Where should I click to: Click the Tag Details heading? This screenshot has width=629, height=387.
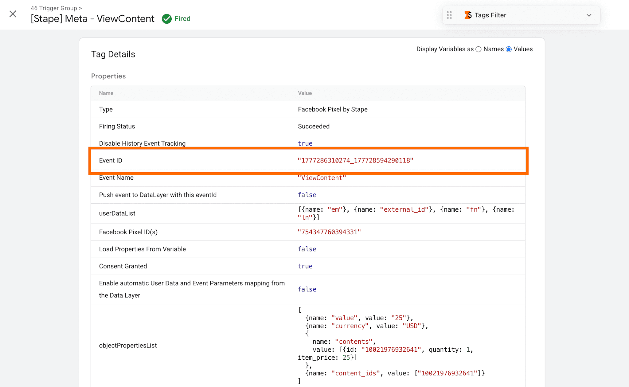pos(113,54)
